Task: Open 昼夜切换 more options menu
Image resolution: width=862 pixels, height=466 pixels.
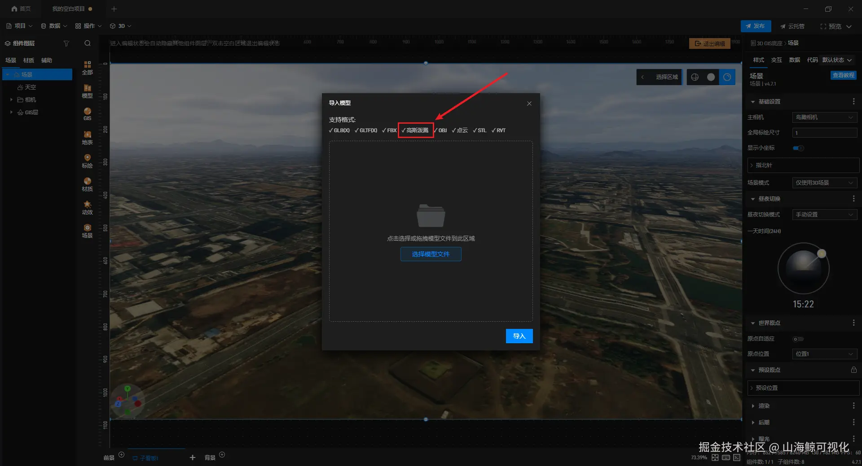Action: (853, 198)
